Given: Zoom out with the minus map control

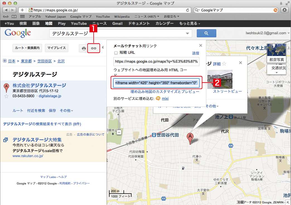Looking at the screenshot, I should (119, 132).
